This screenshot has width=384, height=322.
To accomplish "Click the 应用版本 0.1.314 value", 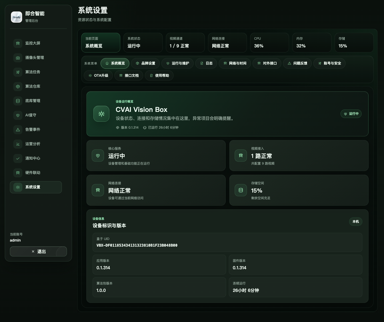I will pos(103,268).
